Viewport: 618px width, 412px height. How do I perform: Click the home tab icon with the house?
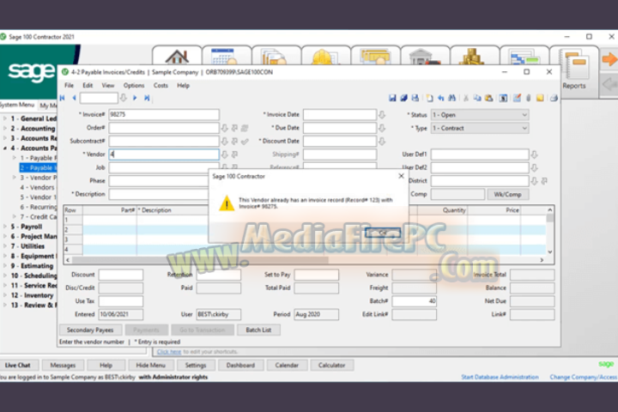pos(177,56)
